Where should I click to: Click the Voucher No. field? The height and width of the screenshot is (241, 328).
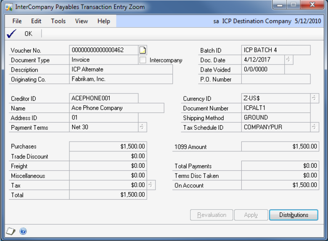point(103,50)
